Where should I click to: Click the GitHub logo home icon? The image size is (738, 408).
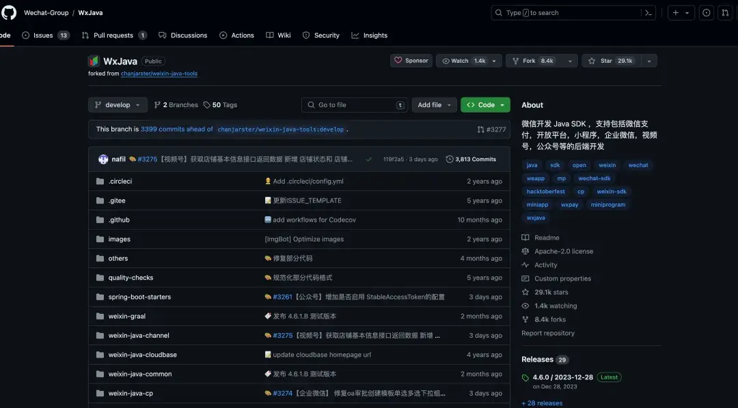click(x=8, y=12)
